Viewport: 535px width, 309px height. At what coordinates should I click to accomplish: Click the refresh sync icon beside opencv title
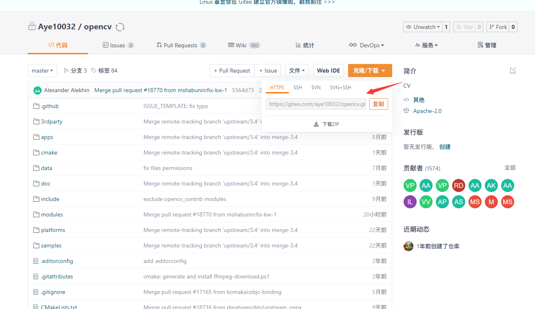pos(120,27)
